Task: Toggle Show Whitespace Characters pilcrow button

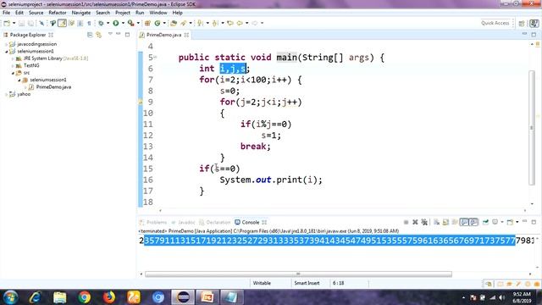Action: pos(89,23)
